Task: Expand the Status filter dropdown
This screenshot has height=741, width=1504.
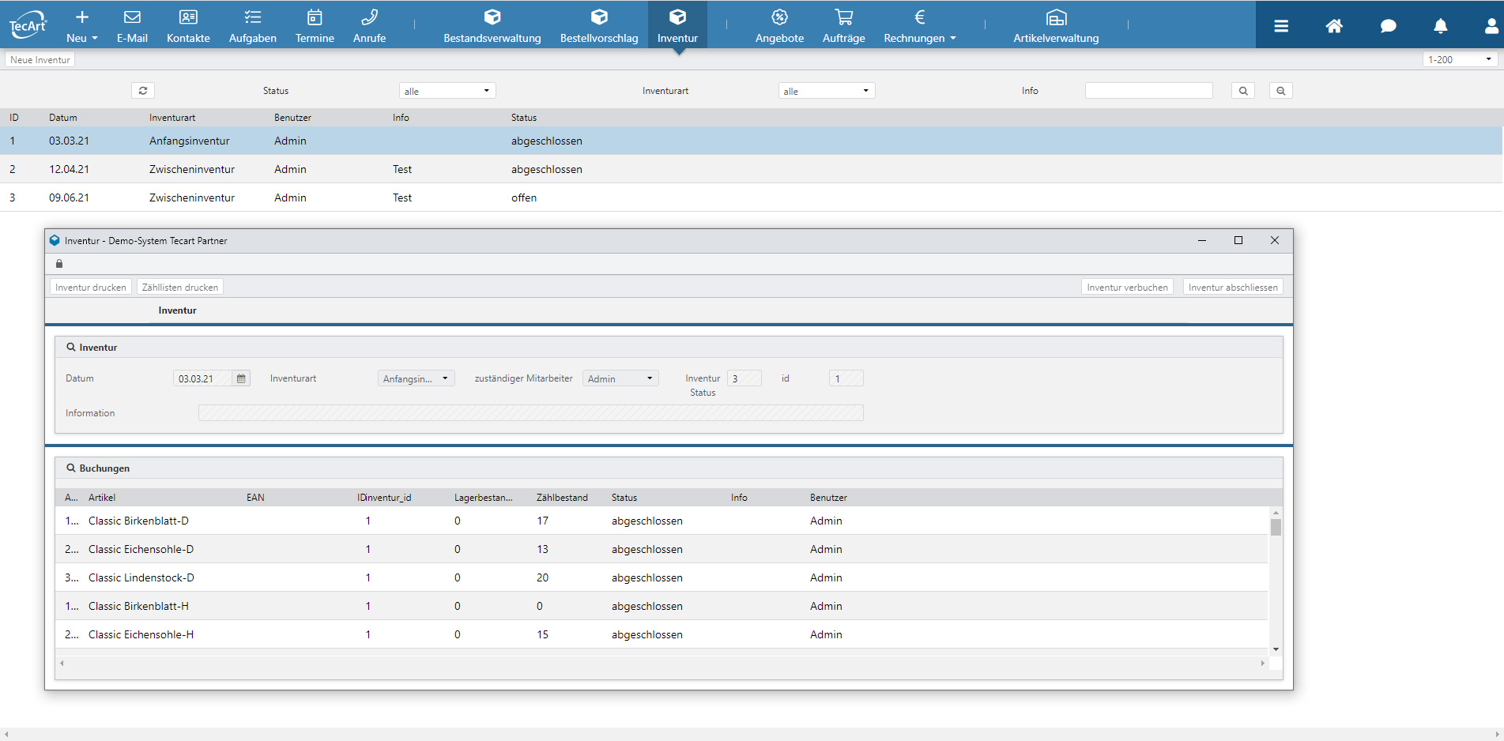Action: pos(447,91)
